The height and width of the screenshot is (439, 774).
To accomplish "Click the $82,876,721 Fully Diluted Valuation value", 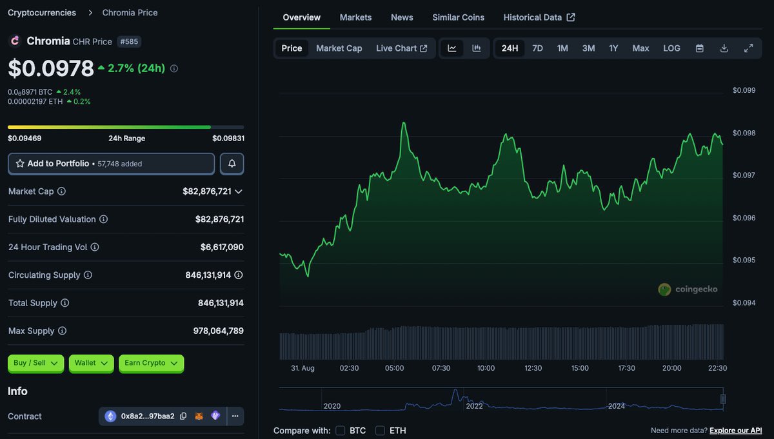I will [220, 219].
